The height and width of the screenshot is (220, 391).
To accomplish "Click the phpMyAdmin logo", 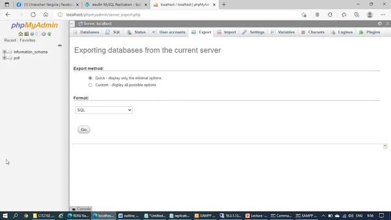I will [34, 25].
